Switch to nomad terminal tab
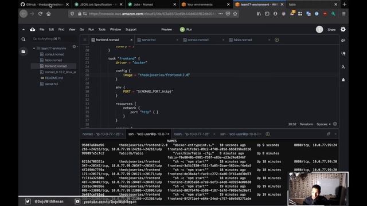This screenshot has width=367, height=206. click(x=101, y=134)
